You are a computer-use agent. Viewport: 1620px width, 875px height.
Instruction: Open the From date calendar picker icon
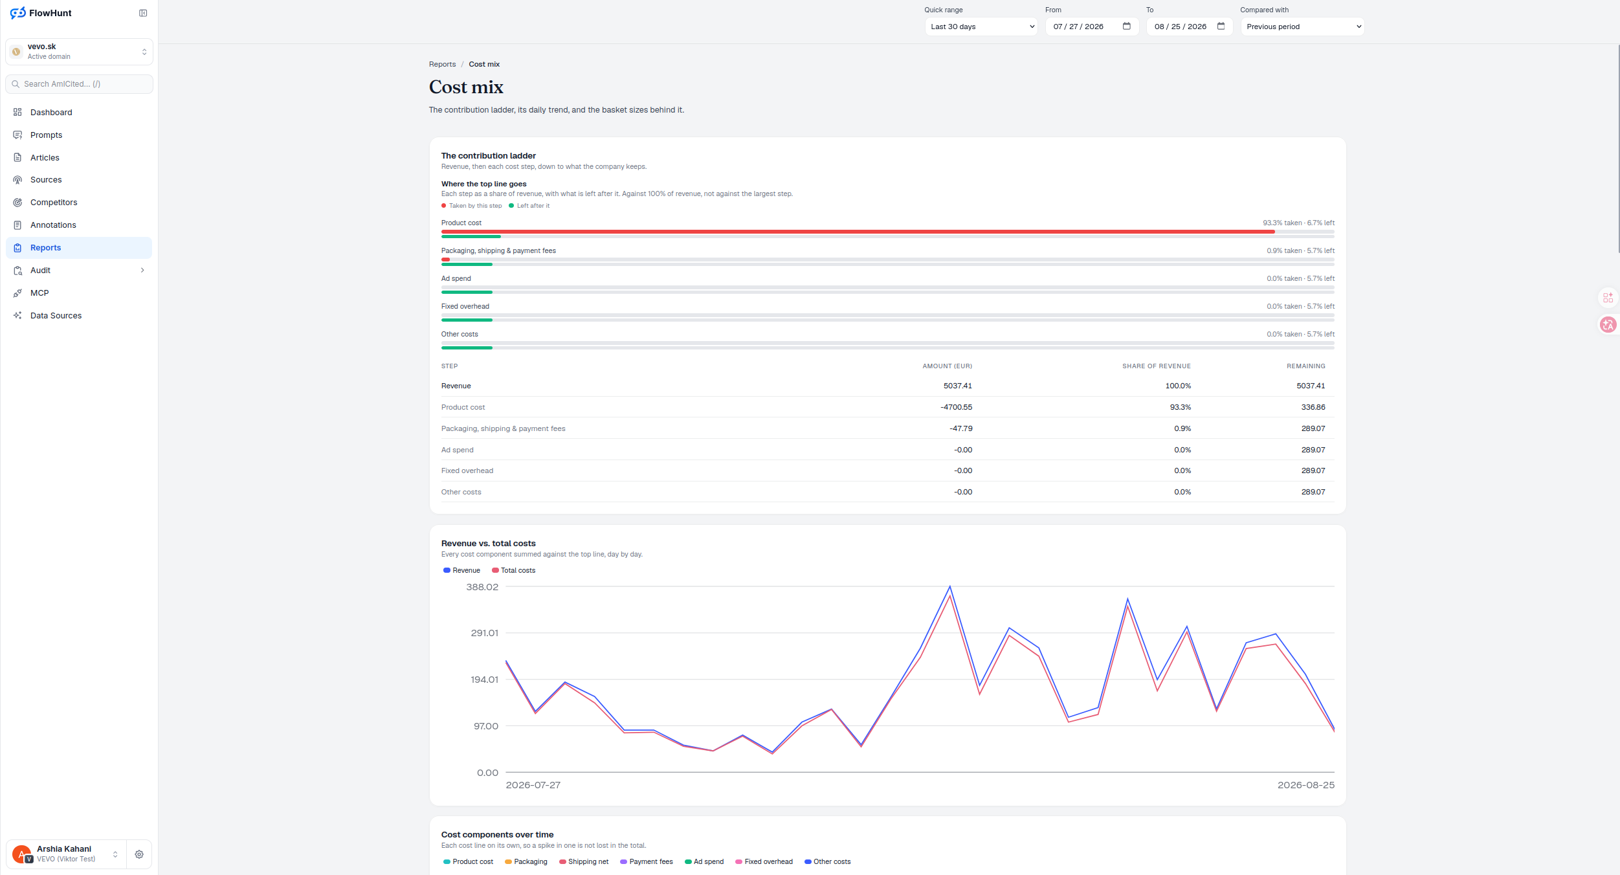pos(1127,27)
